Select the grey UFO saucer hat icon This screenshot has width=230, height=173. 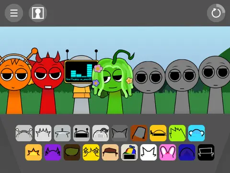point(62,133)
